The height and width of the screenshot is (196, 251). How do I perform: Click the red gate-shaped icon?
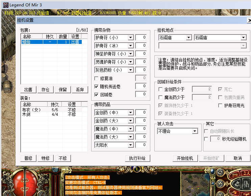(235, 175)
